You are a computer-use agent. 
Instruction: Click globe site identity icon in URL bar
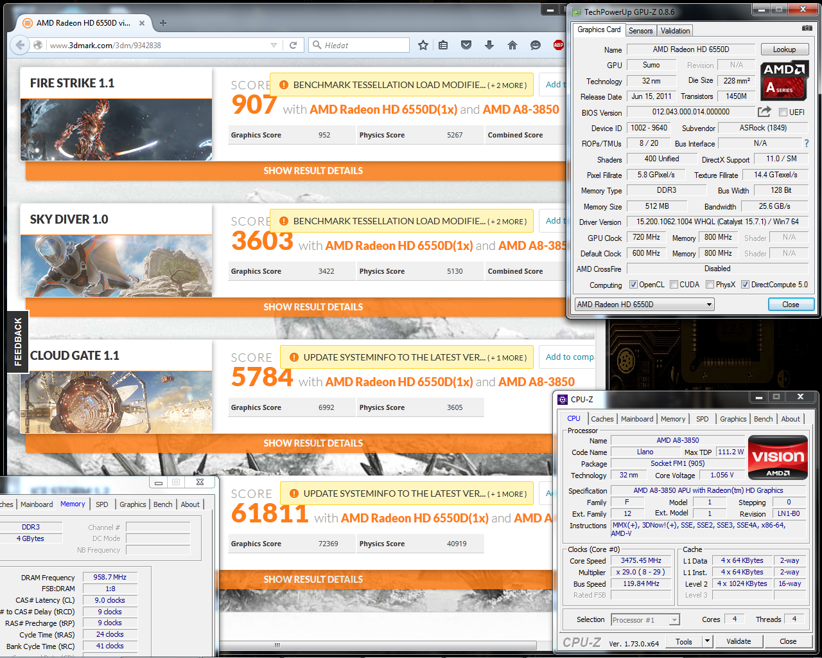[x=39, y=45]
